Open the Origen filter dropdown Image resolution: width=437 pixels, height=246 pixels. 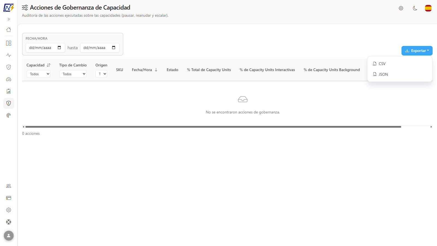[101, 74]
